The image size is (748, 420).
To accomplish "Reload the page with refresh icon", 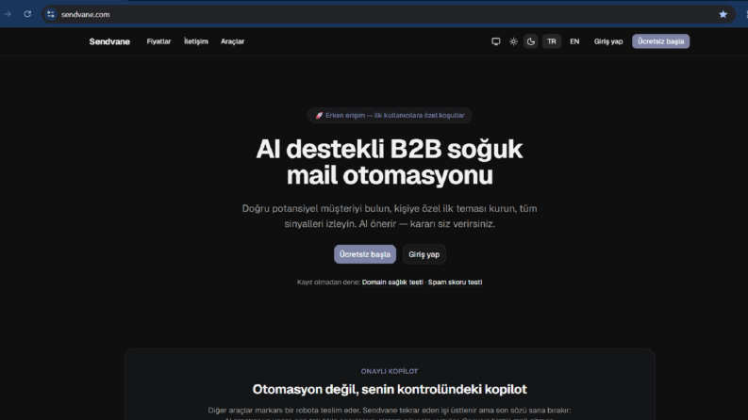I will click(x=27, y=14).
